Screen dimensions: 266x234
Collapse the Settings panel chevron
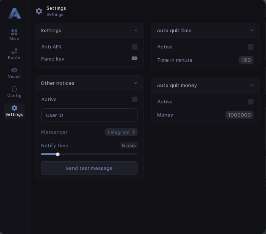(136, 31)
